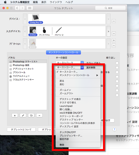Toggle the fifth repeat checkbox in the 繰り返し column
139x155 pixels.
tap(117, 81)
